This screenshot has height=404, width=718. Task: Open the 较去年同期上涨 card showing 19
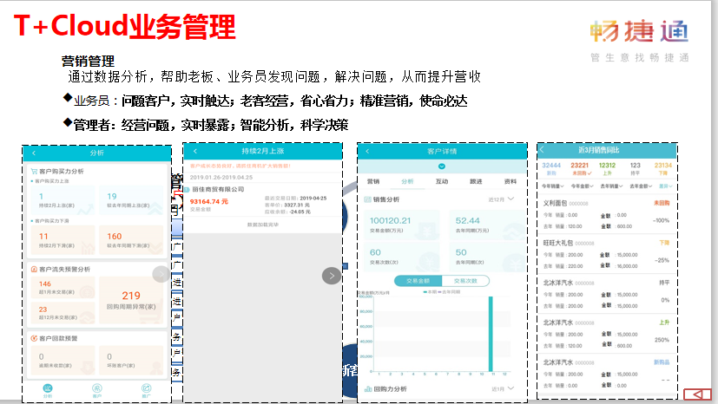(131, 200)
